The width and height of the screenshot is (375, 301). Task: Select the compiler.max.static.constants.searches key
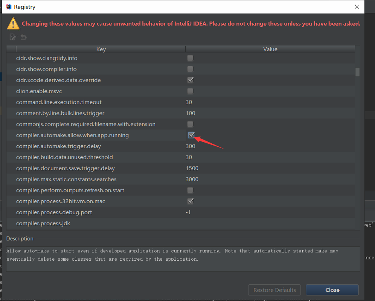click(x=66, y=180)
